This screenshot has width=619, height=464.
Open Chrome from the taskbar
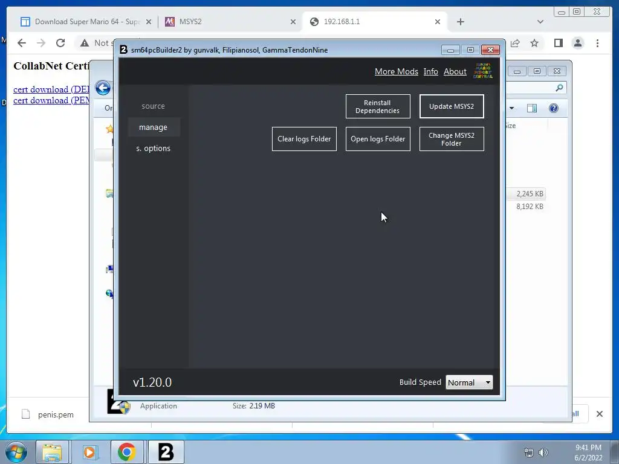coord(127,452)
